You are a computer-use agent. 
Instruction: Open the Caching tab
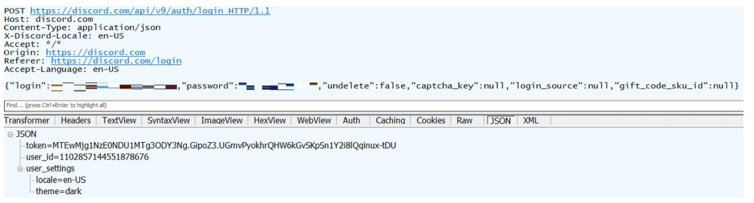click(x=390, y=121)
